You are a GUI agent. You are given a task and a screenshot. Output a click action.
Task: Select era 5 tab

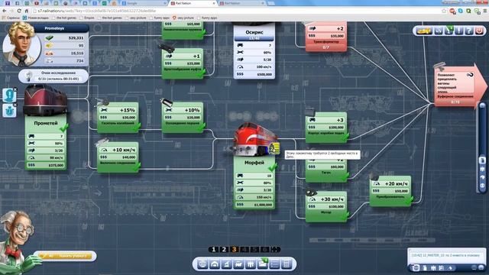click(254, 250)
